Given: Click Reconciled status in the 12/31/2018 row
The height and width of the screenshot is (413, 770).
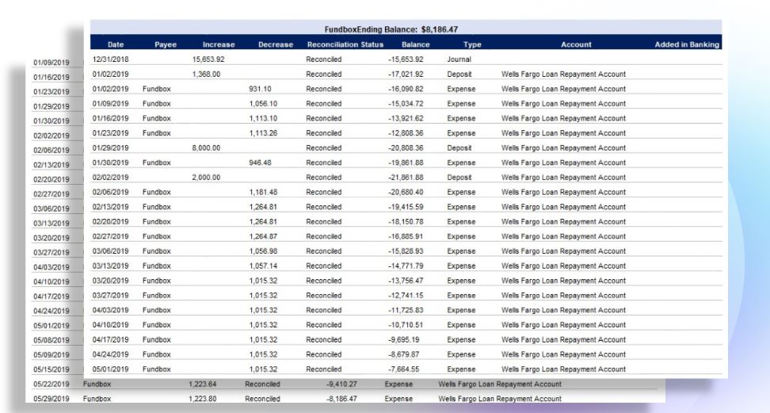Looking at the screenshot, I should (x=324, y=59).
